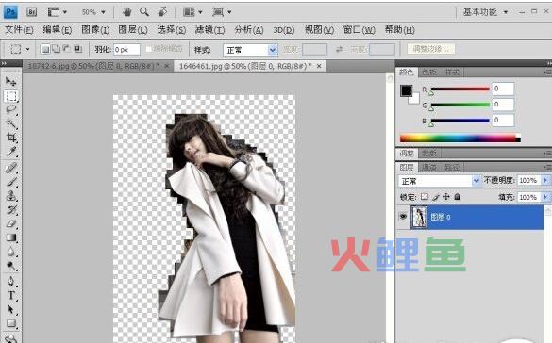Image resolution: width=552 pixels, height=343 pixels.
Task: Open the 基本功能 workspace switcher
Action: pyautogui.click(x=485, y=12)
